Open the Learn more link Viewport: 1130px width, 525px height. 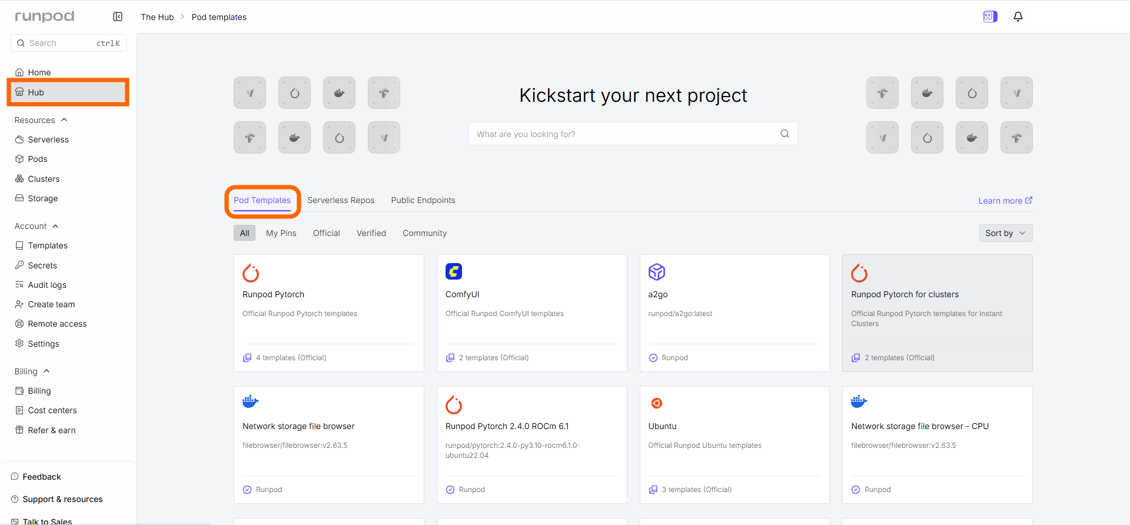[1005, 201]
